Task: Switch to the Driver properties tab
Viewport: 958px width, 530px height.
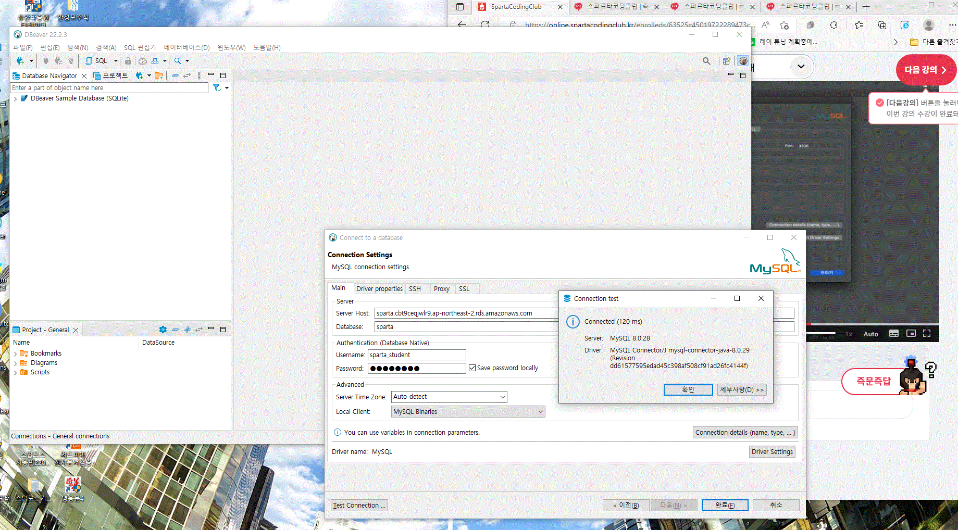Action: (379, 288)
